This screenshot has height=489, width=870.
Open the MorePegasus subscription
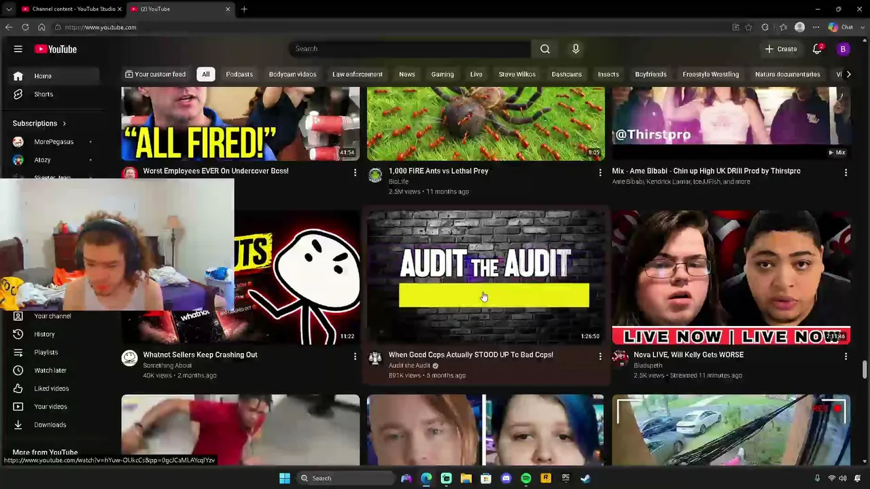(54, 142)
